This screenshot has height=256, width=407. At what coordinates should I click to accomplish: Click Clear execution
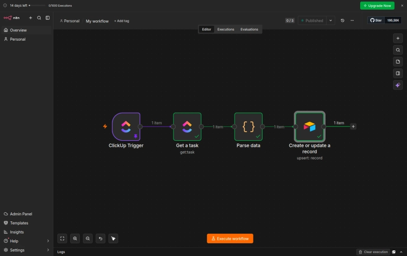pyautogui.click(x=373, y=252)
